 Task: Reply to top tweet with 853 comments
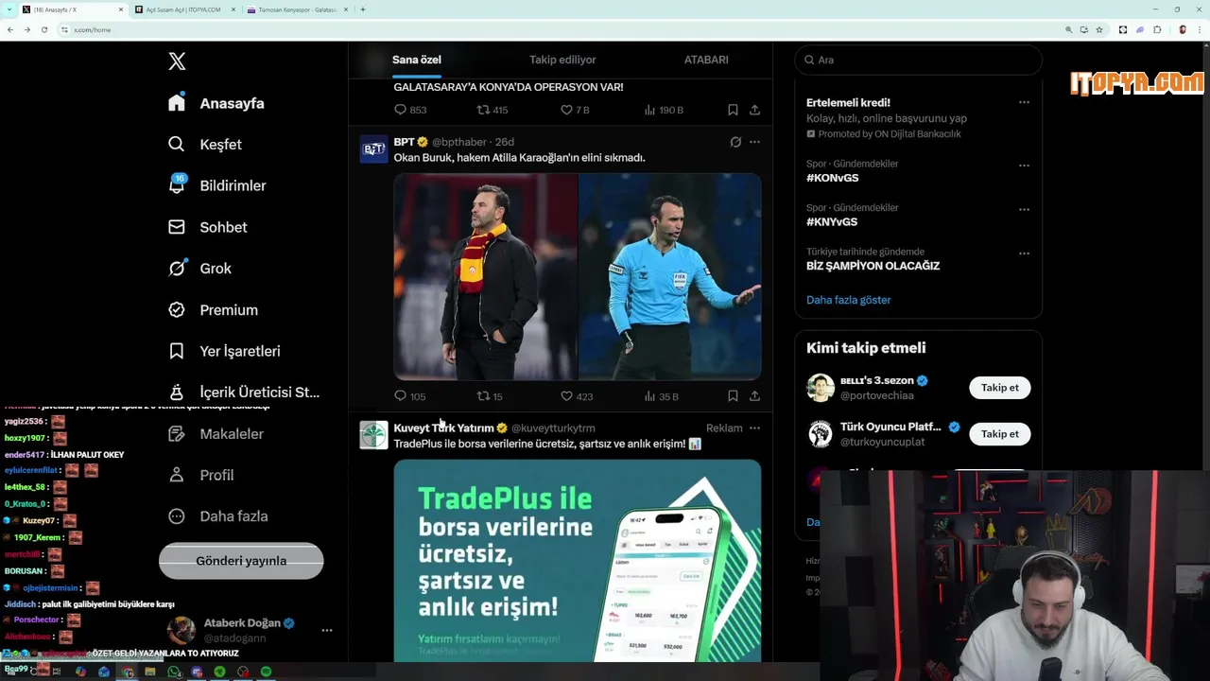tap(400, 110)
